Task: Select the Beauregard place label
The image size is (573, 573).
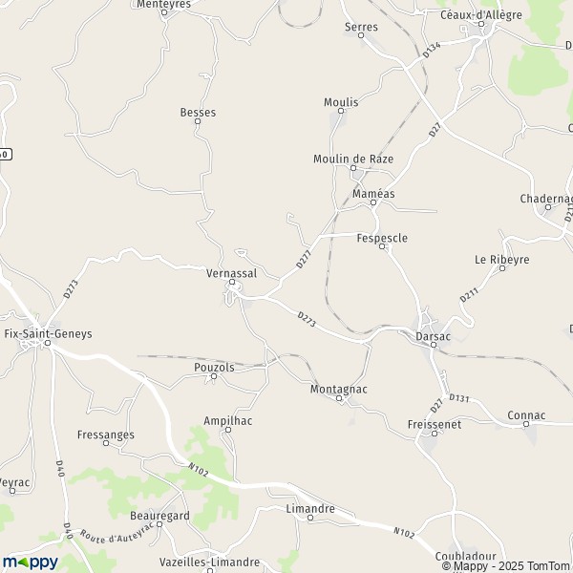Action: [x=160, y=516]
